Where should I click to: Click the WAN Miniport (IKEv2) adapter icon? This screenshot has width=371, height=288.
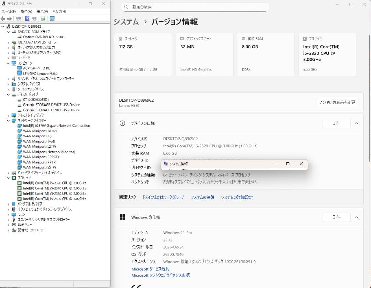pyautogui.click(x=20, y=131)
